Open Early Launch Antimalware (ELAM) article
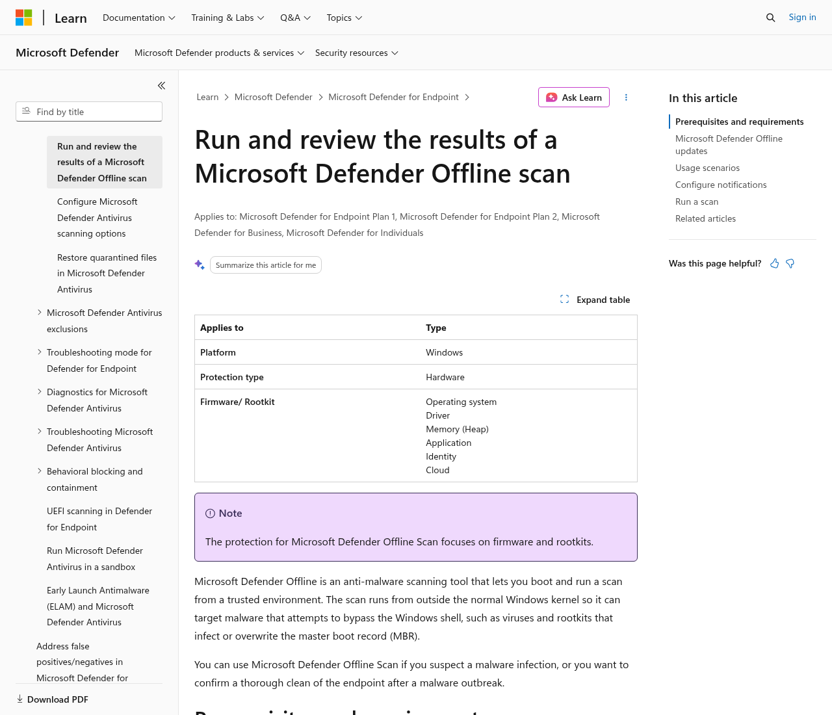 [x=98, y=606]
